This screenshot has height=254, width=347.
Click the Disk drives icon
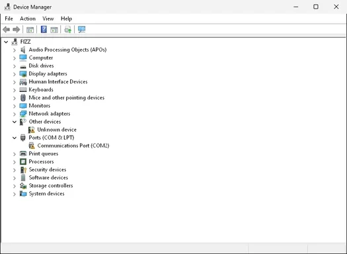(23, 66)
